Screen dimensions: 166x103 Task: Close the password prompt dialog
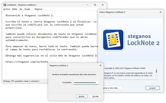[x=100, y=65]
